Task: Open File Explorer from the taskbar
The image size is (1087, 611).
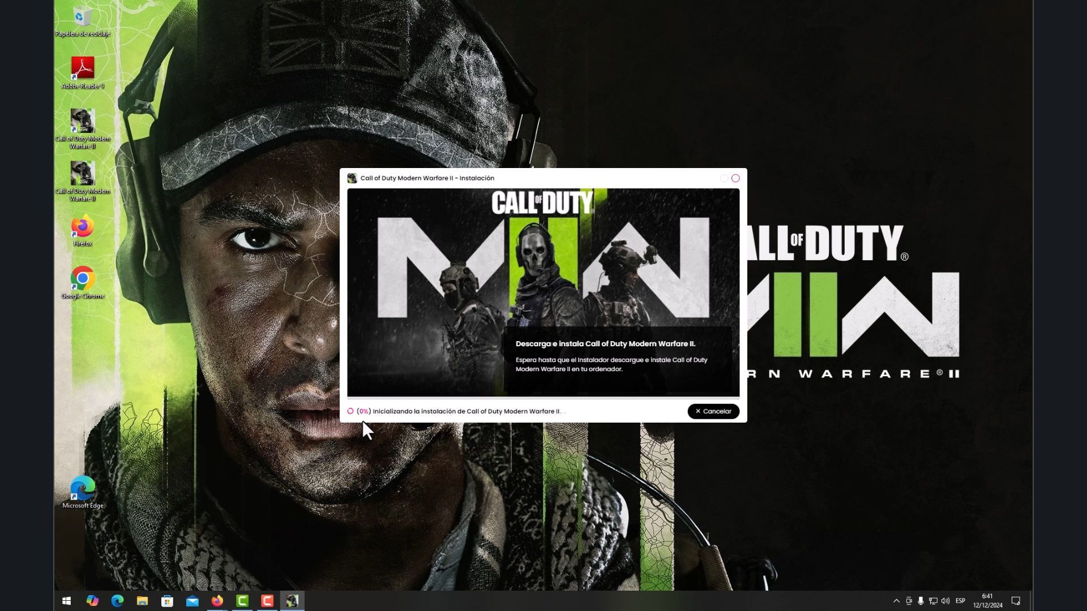Action: click(x=142, y=601)
